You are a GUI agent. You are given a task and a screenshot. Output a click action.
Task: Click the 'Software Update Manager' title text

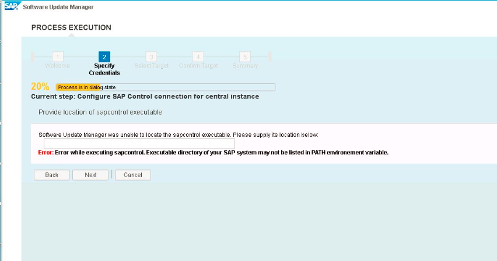pyautogui.click(x=58, y=7)
